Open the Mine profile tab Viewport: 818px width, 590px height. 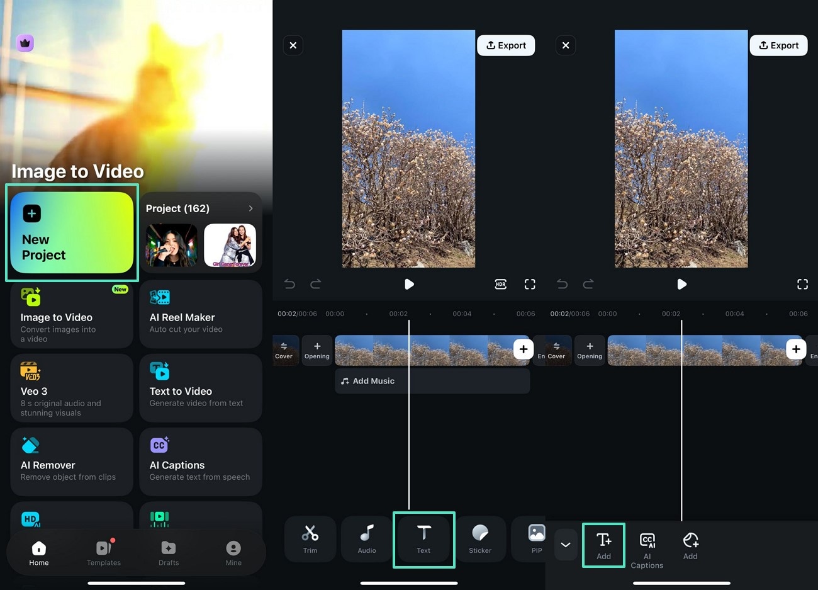(x=233, y=552)
